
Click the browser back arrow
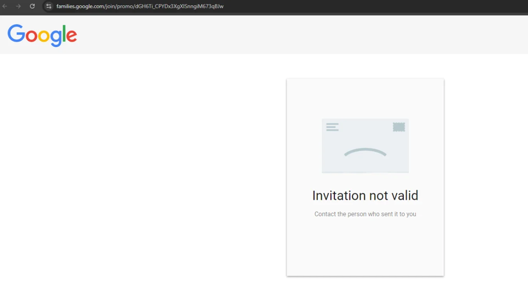(x=5, y=6)
